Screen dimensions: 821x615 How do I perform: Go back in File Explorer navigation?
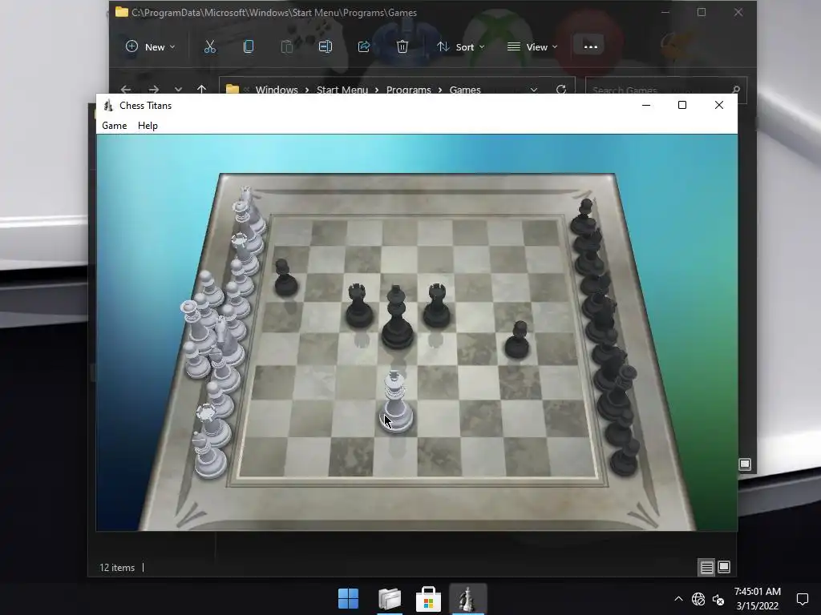pos(126,90)
